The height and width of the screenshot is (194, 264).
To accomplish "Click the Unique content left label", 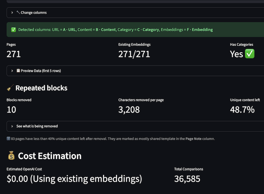I will [245, 100].
